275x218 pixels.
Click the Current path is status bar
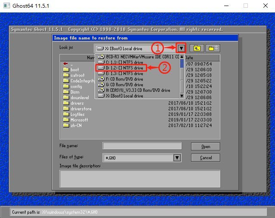pyautogui.click(x=139, y=212)
